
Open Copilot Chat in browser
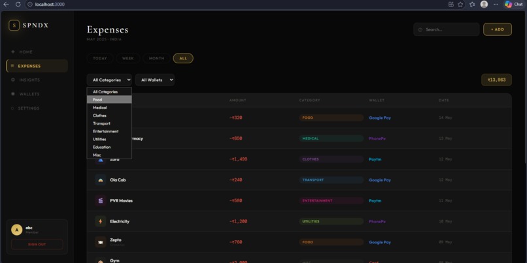[x=513, y=5]
